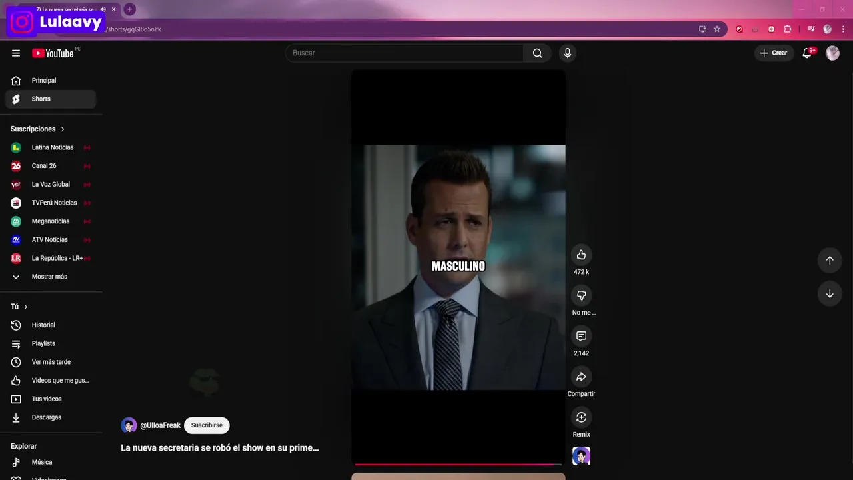
Task: Go to the previous Short with up arrow
Action: point(830,260)
